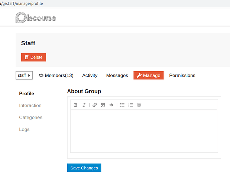Open Categories settings in sidebar

pos(31,118)
